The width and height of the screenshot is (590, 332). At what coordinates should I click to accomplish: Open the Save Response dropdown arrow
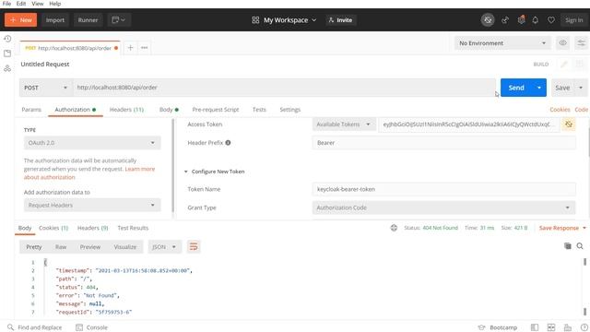click(584, 228)
